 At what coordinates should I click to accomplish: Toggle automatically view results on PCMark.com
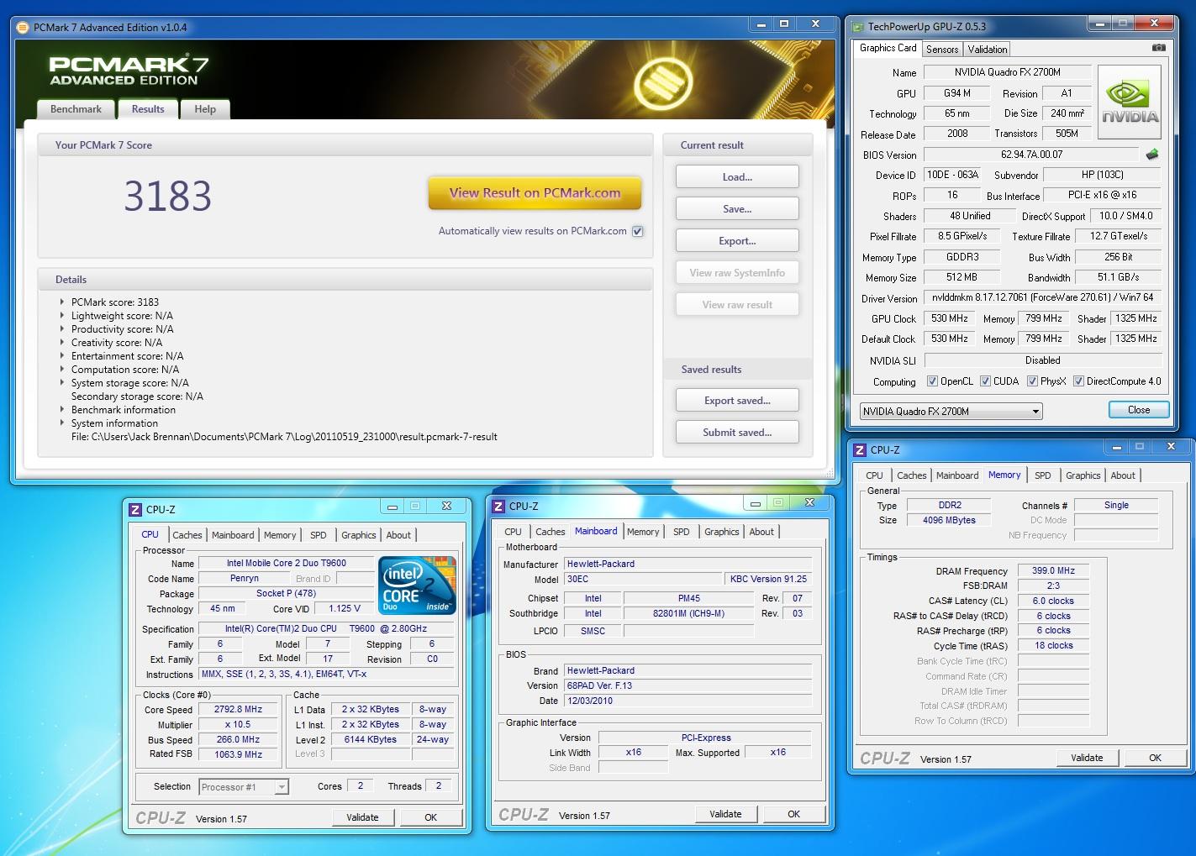(637, 231)
